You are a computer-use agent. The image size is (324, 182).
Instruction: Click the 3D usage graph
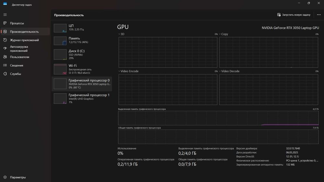tap(168, 52)
